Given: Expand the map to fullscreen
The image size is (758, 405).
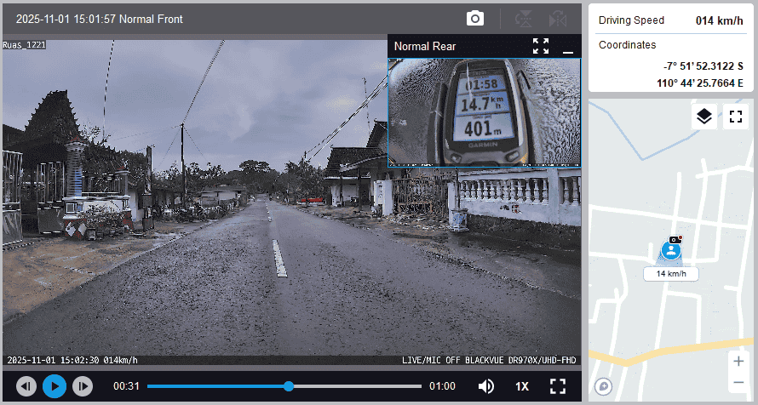Looking at the screenshot, I should point(735,117).
